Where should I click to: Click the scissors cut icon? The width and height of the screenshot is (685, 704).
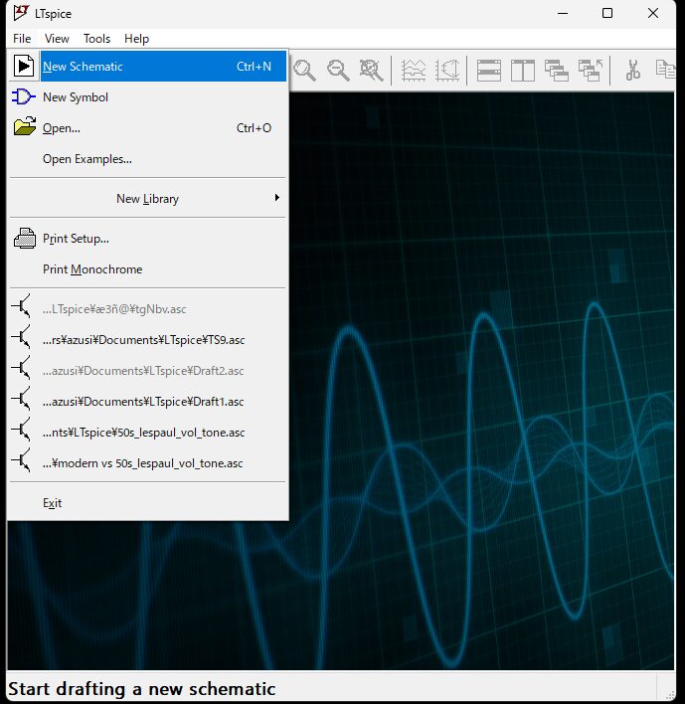pyautogui.click(x=632, y=69)
